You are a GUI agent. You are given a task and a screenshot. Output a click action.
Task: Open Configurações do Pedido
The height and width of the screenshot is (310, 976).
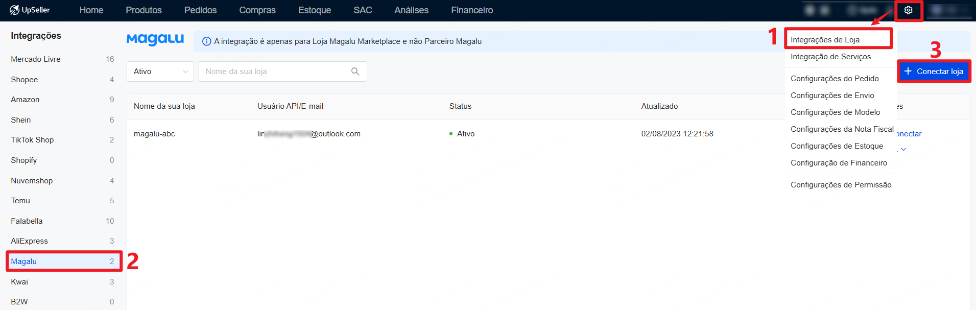[835, 79]
